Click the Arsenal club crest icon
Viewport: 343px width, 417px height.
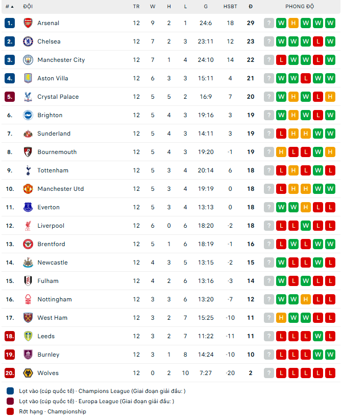28,23
